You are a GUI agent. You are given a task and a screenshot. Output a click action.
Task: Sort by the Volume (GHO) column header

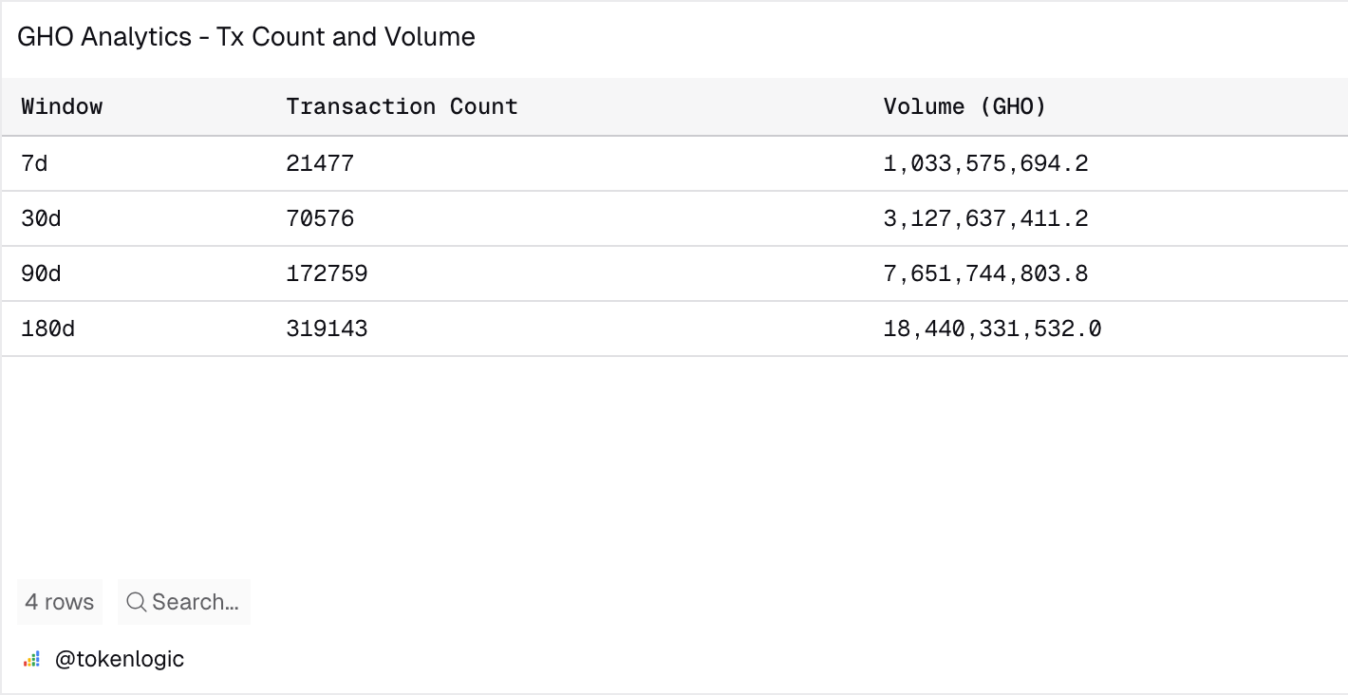pyautogui.click(x=964, y=106)
